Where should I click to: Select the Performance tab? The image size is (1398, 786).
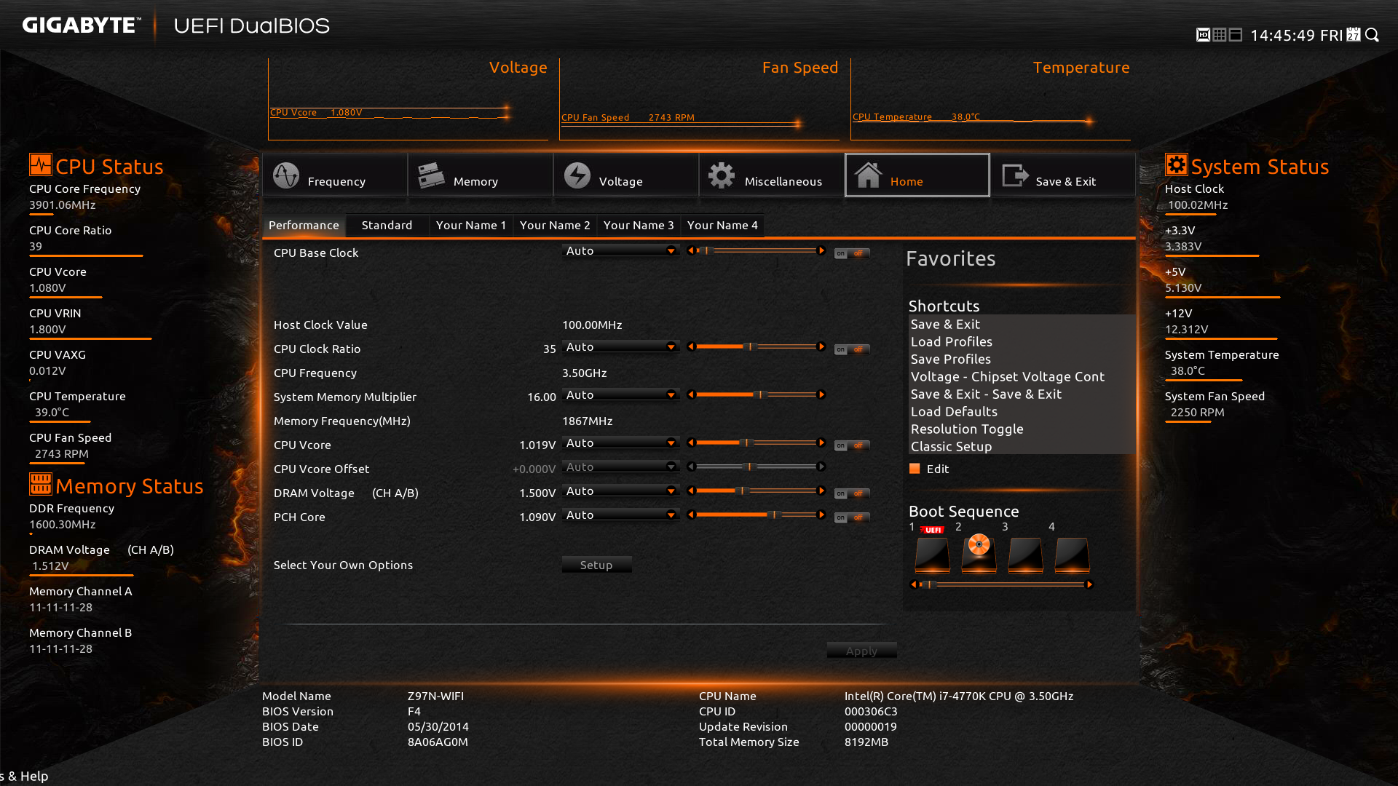point(304,223)
